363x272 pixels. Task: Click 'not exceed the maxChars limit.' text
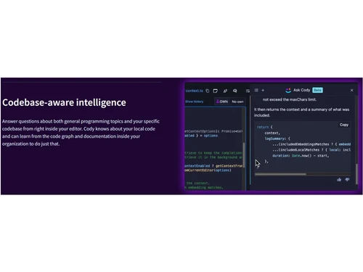pyautogui.click(x=290, y=99)
